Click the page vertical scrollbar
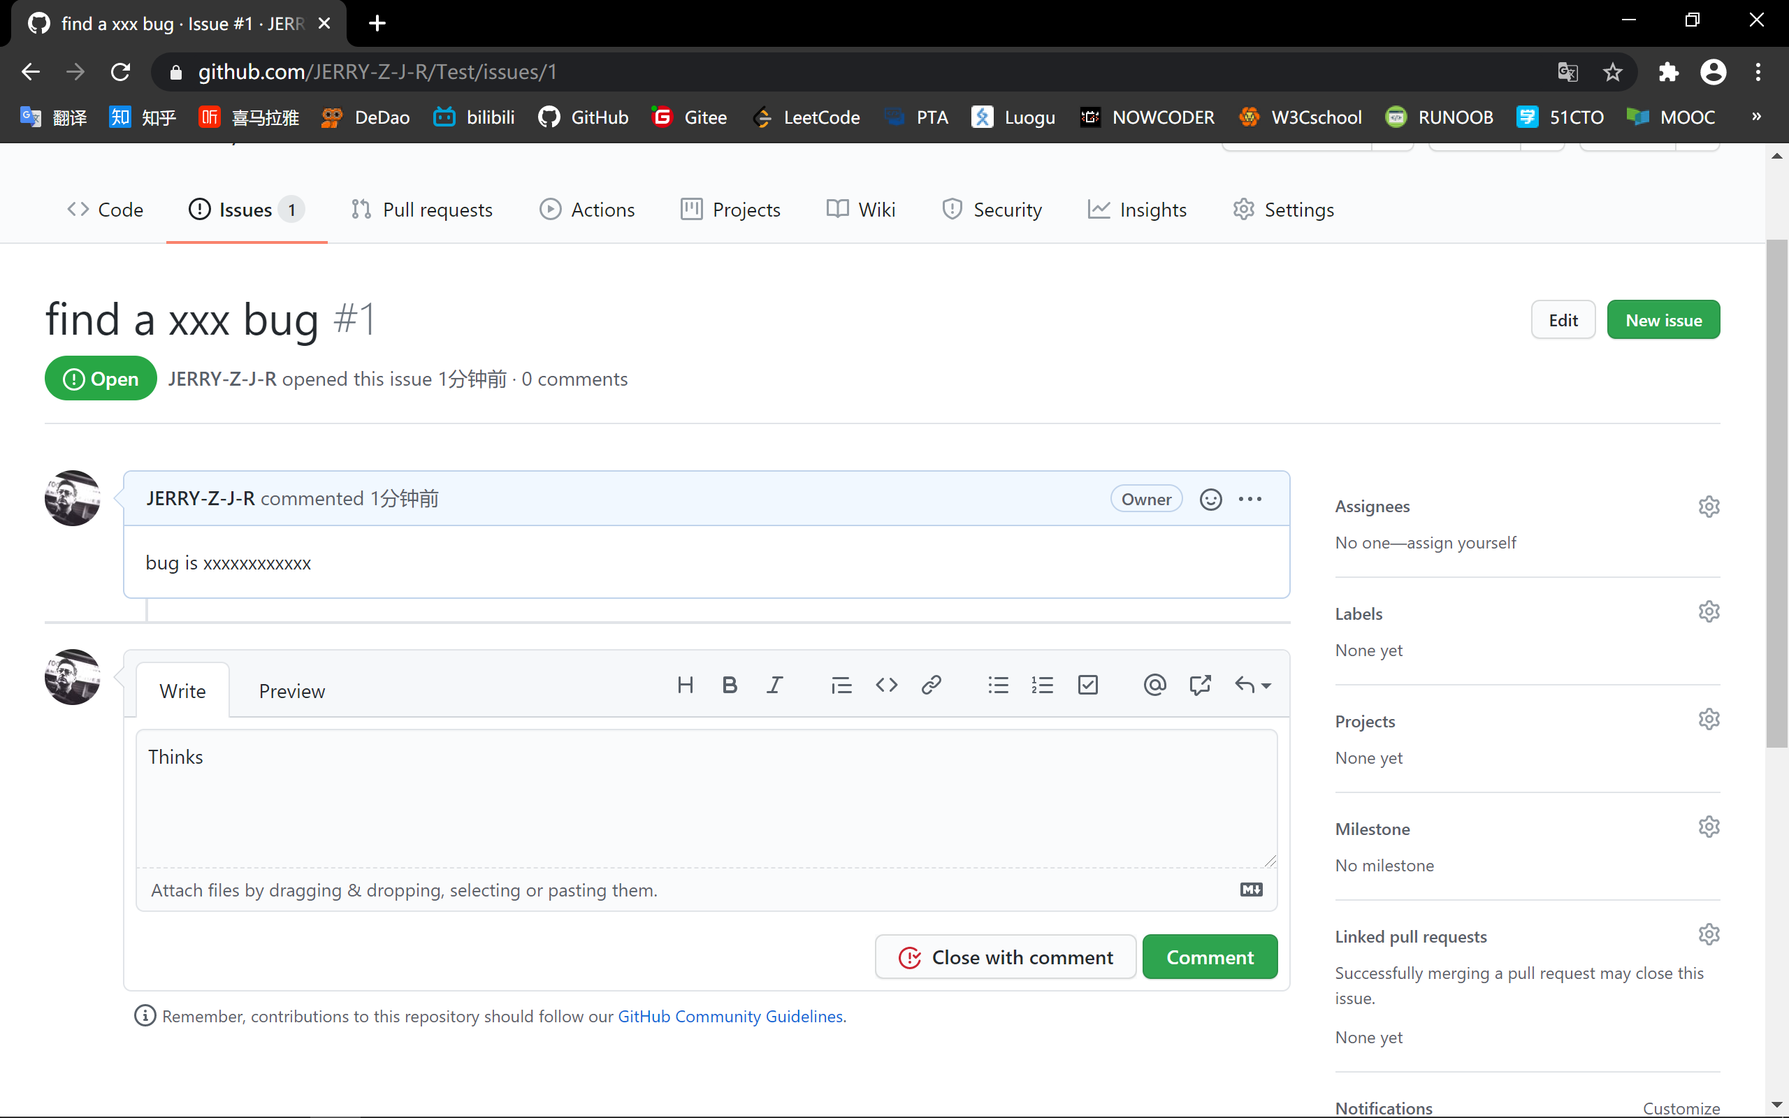Viewport: 1789px width, 1118px height. 1776,493
